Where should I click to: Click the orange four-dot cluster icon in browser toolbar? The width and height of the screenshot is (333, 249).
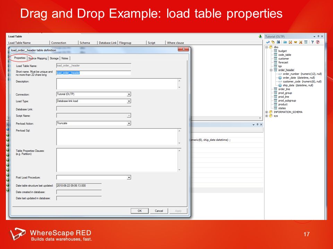[290, 42]
